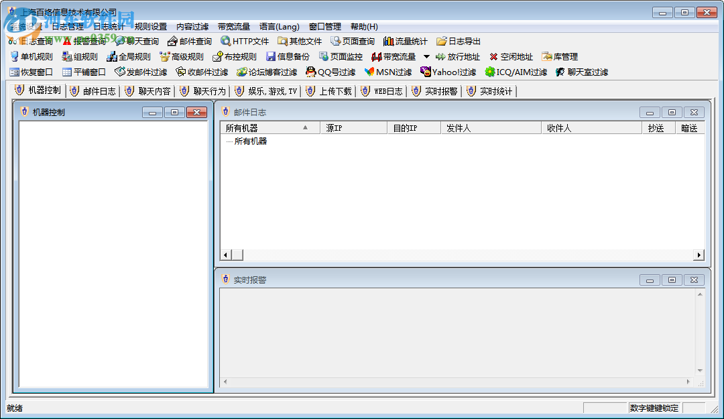Open 帮助(H) menu
This screenshot has height=419, width=724.
coord(364,27)
